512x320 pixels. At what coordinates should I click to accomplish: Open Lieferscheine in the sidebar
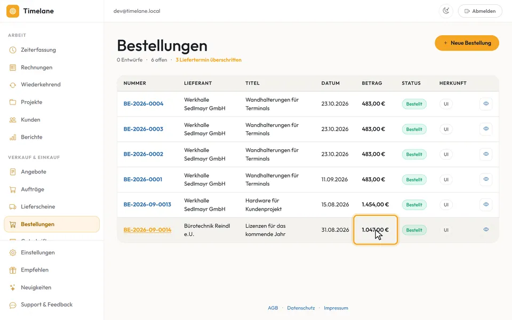(52, 207)
